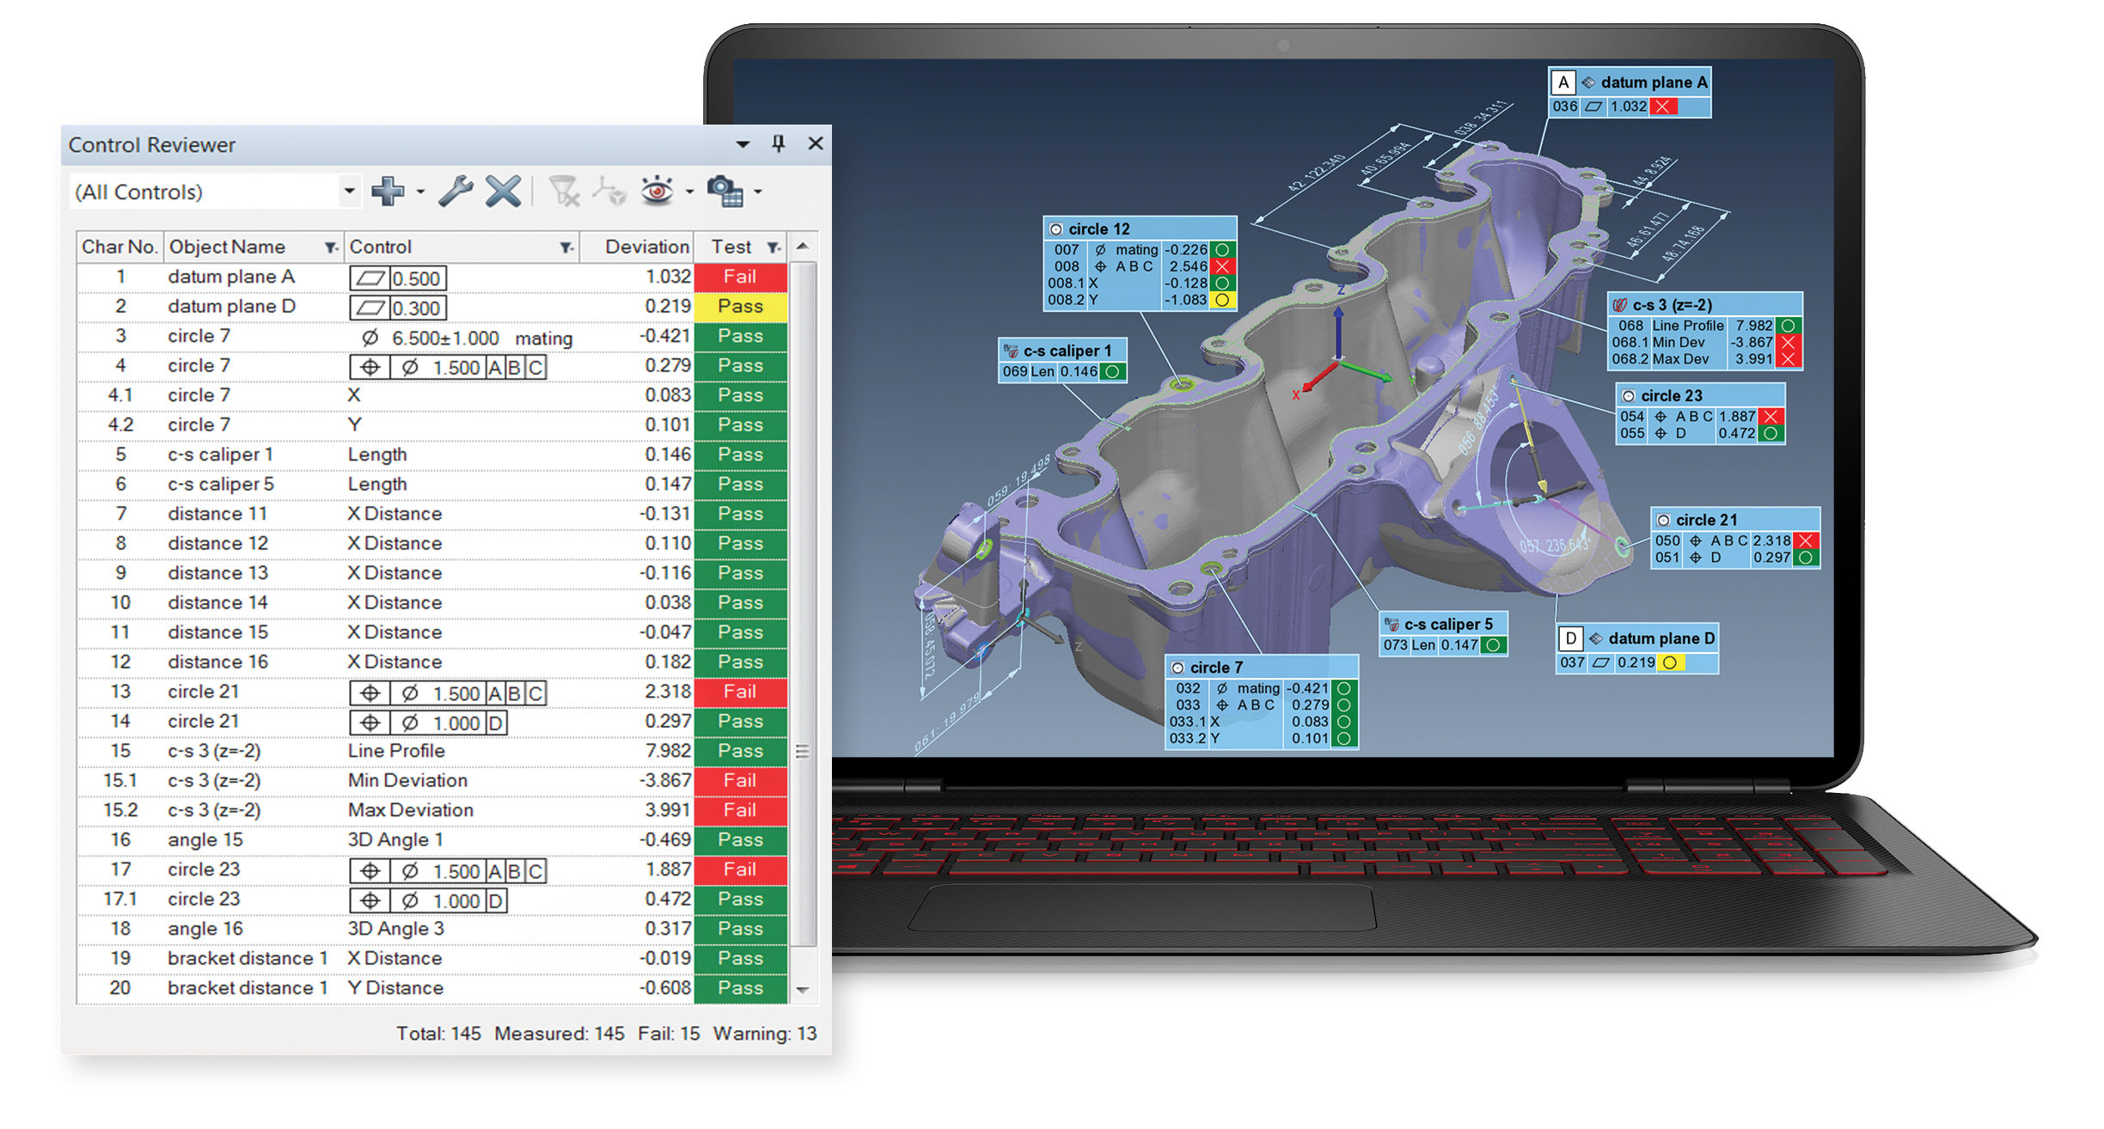The height and width of the screenshot is (1129, 2104).
Task: Click the report snapshot icon
Action: [x=725, y=191]
